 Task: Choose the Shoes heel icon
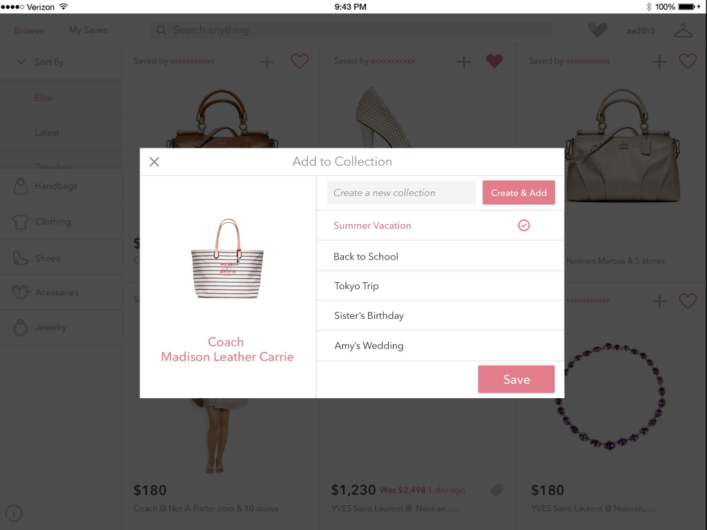(x=20, y=258)
